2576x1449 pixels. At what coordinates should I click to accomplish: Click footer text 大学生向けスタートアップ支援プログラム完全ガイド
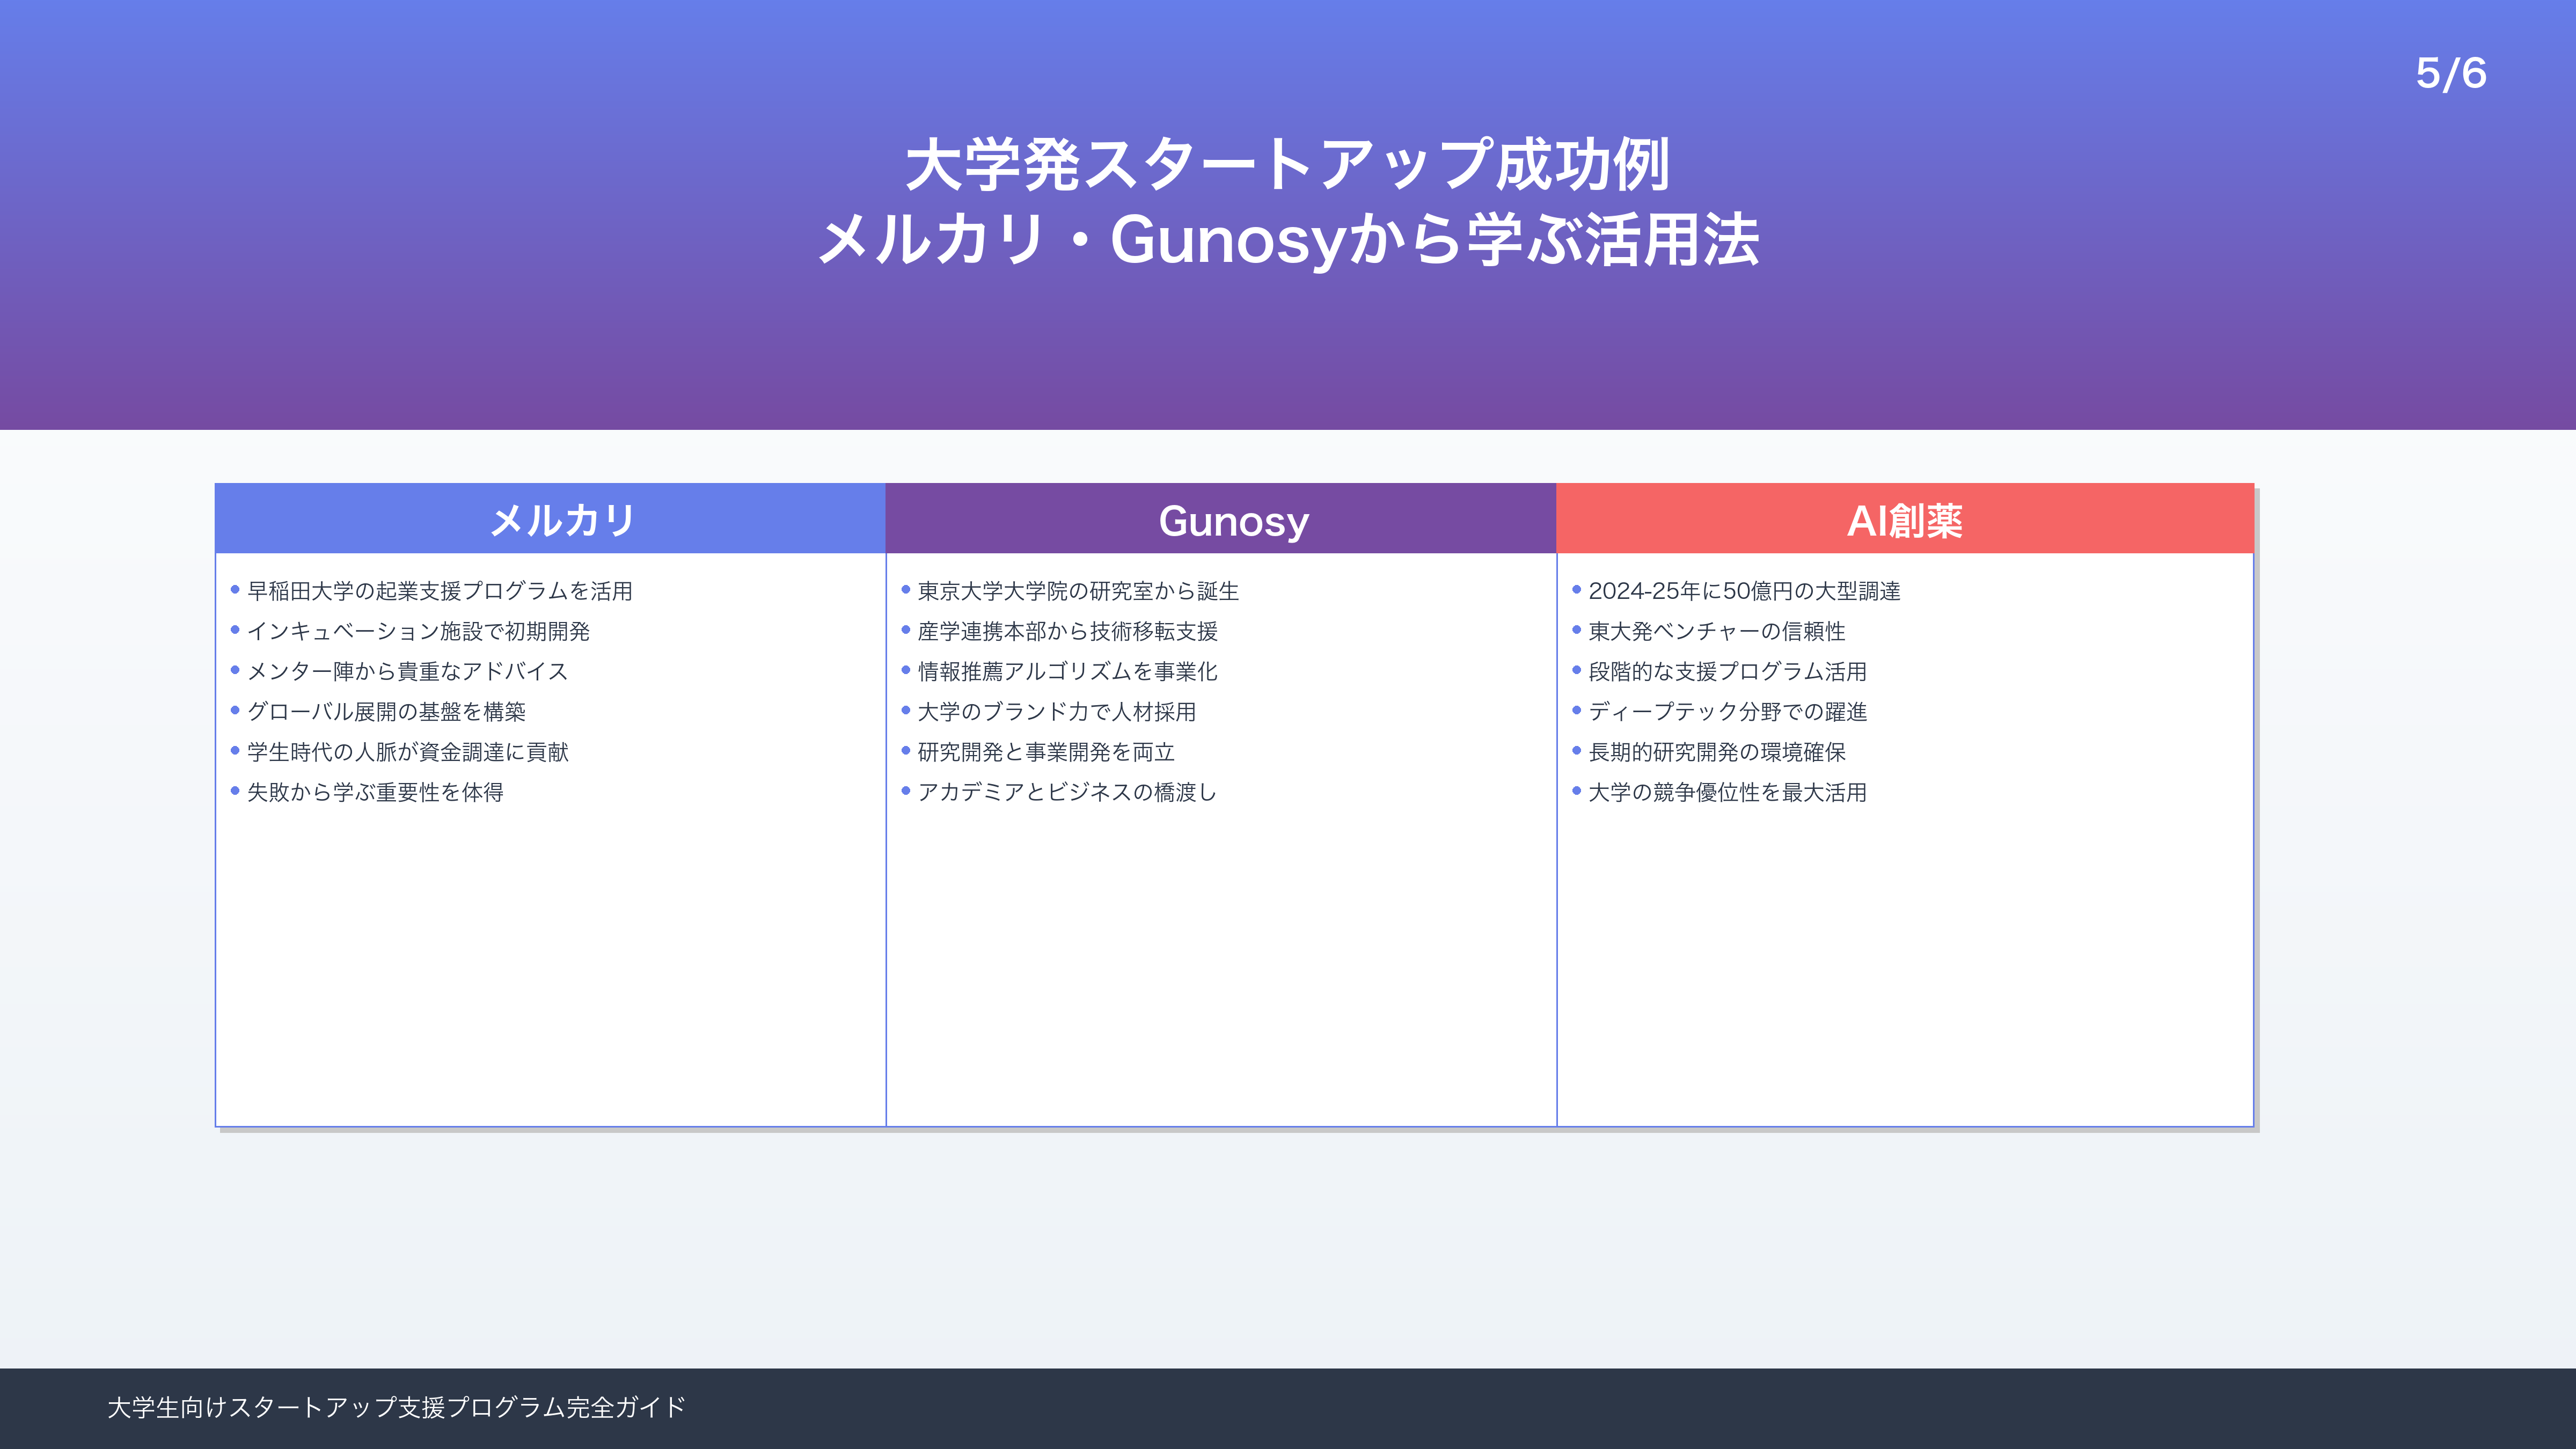[397, 1407]
